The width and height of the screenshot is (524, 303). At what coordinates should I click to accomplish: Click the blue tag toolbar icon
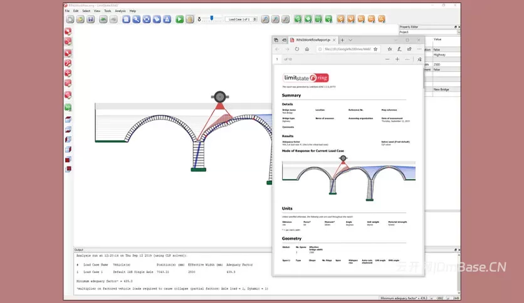(157, 19)
